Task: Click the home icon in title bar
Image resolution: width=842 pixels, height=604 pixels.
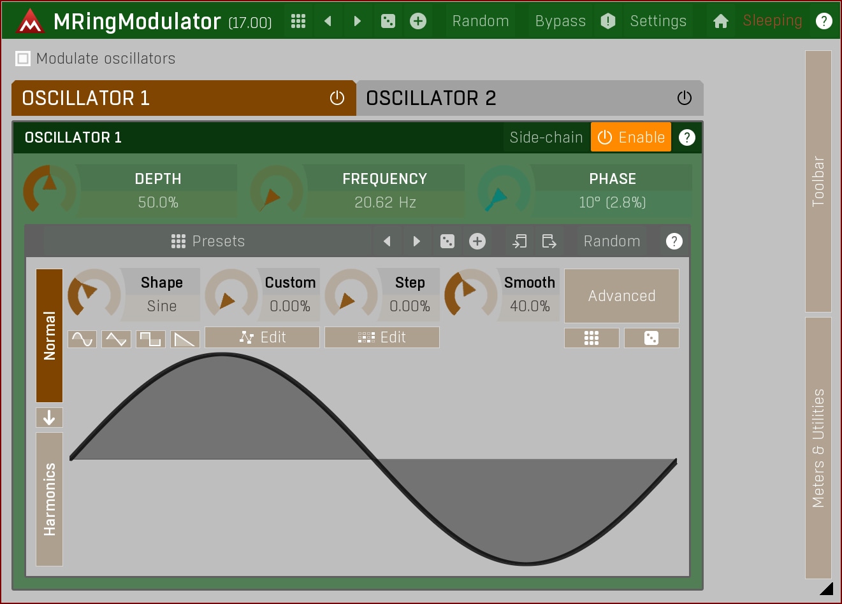Action: [721, 22]
